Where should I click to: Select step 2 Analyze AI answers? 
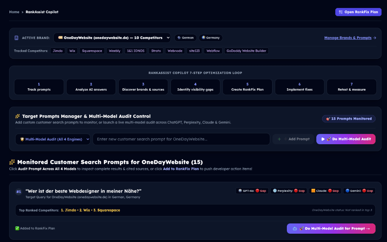click(x=91, y=87)
